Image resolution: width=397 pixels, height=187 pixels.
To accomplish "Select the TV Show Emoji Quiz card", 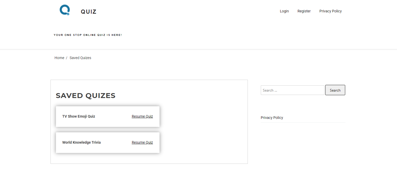I will pyautogui.click(x=108, y=117).
